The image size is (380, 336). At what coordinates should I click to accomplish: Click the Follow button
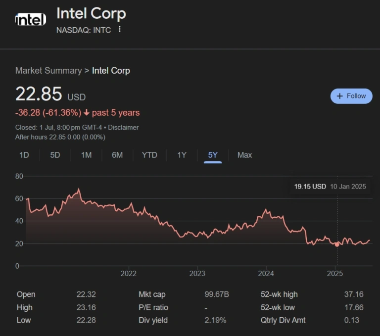(x=351, y=96)
